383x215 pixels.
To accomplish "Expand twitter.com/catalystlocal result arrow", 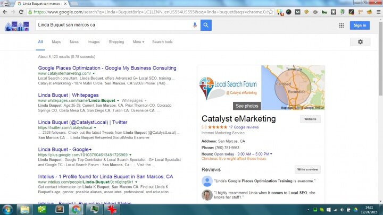I will tap(95, 128).
